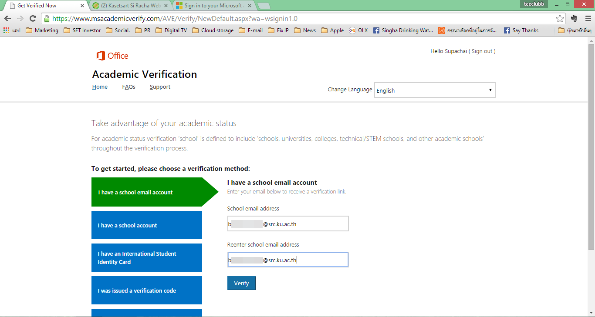The image size is (595, 317).
Task: Go to the Home navigation link
Action: [100, 87]
